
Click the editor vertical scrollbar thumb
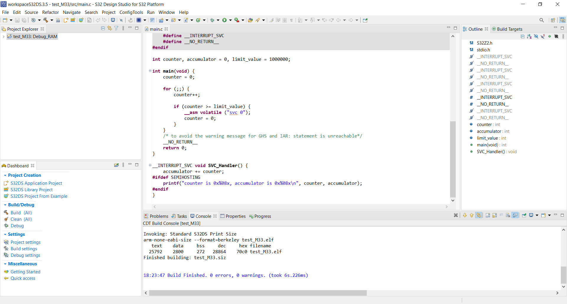coord(453,159)
